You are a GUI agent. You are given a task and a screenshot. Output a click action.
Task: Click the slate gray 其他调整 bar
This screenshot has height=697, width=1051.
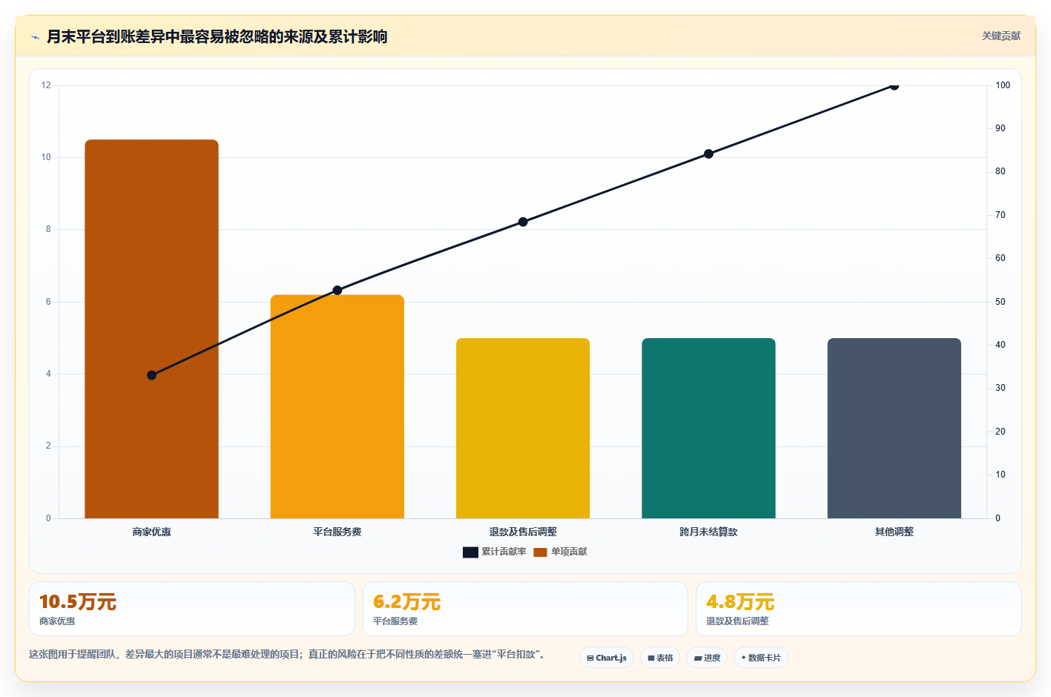click(x=894, y=428)
